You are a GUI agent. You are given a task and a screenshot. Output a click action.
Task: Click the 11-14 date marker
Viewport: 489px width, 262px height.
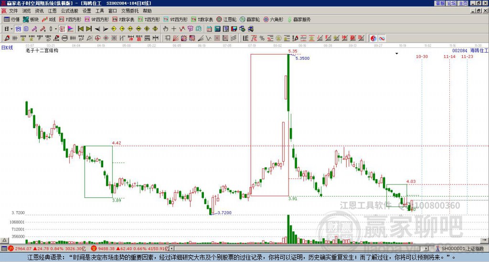tap(449, 56)
